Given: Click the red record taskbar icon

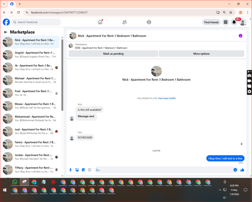Looking at the screenshot, I should [53, 182].
